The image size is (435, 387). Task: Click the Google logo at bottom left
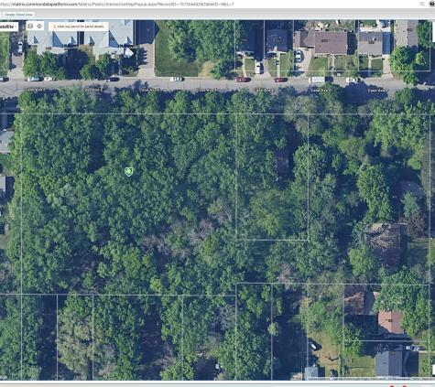(3, 378)
